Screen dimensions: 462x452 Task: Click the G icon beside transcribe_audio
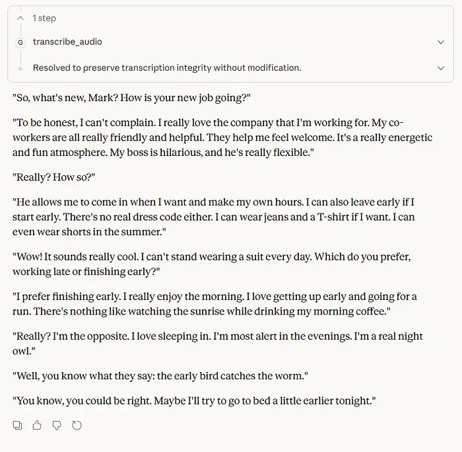click(20, 42)
